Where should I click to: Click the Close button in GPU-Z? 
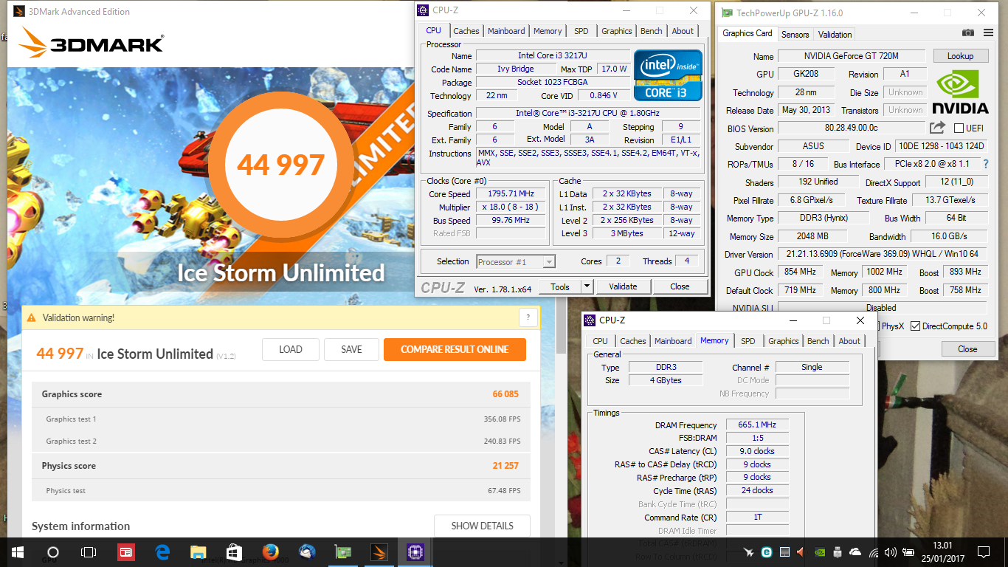(967, 348)
